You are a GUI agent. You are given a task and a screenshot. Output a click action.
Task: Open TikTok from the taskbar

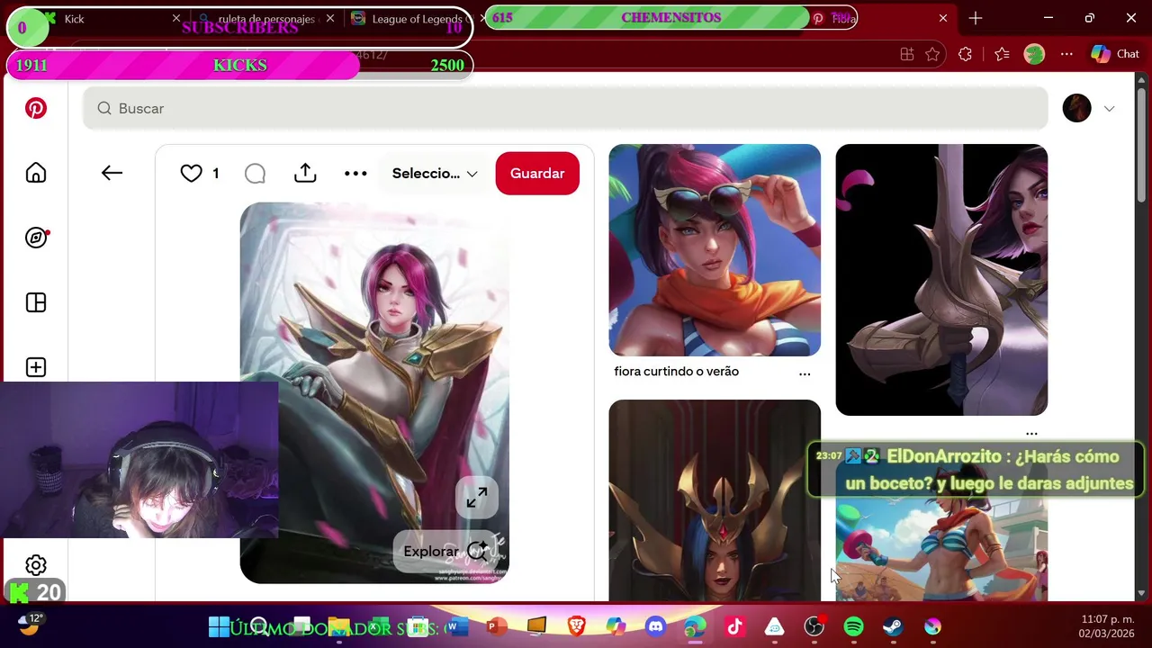pyautogui.click(x=734, y=626)
